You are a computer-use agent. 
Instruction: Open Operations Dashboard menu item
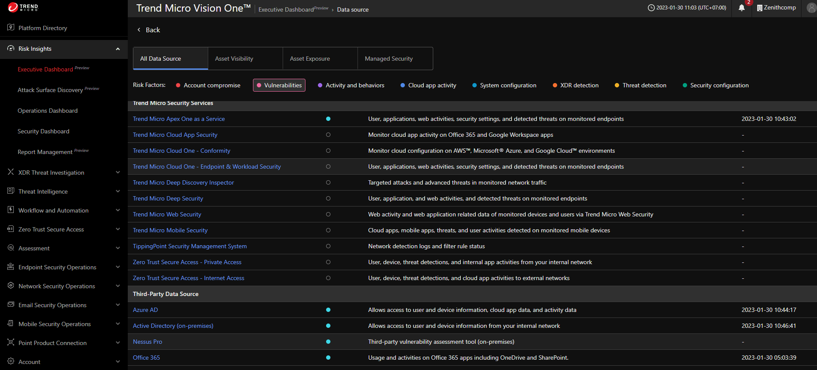pos(48,111)
